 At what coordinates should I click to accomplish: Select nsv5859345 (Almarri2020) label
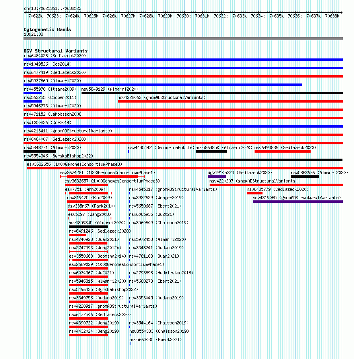97,223
